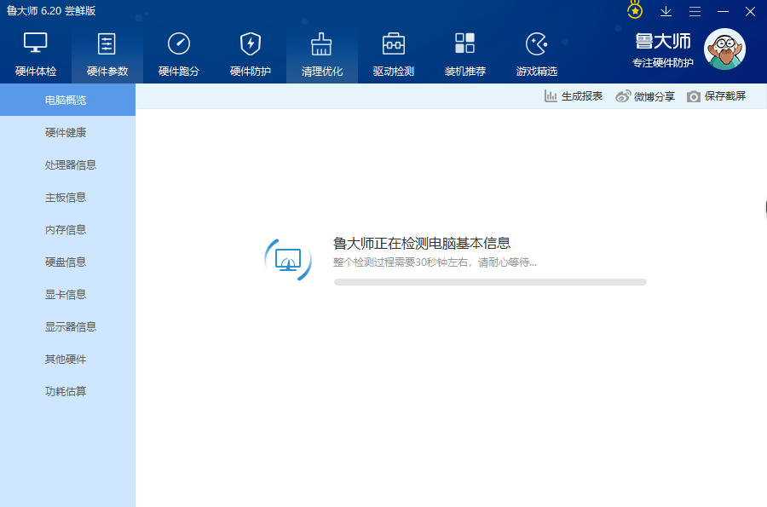
Task: Open 显卡信息 in the sidebar
Action: pyautogui.click(x=67, y=294)
